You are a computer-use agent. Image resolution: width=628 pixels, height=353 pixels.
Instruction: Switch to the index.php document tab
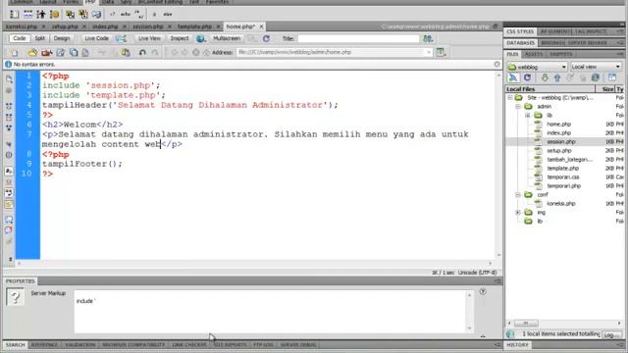pyautogui.click(x=105, y=26)
